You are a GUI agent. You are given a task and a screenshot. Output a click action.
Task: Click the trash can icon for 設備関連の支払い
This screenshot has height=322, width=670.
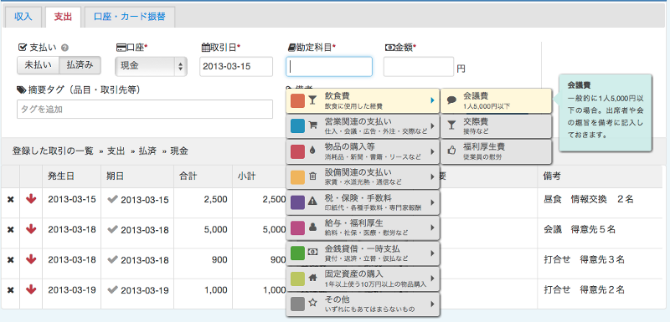[x=312, y=176]
